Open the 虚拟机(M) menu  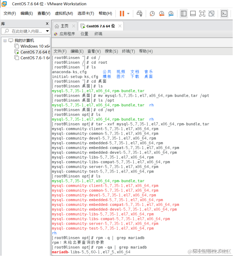pos(64,13)
